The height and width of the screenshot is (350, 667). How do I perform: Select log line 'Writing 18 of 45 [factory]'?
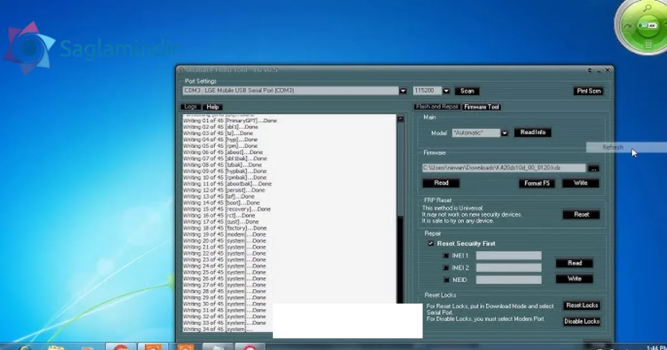tap(225, 228)
